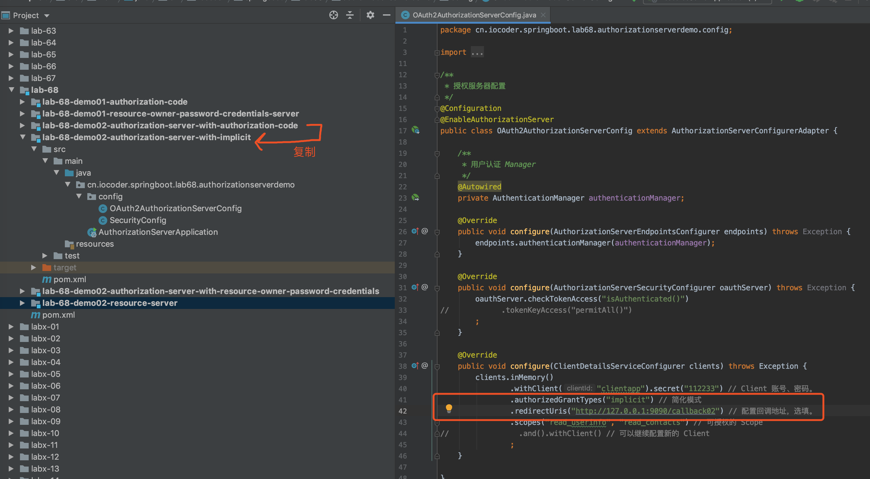Fold the configure method at line 31
Viewport: 870px width, 479px height.
point(437,288)
